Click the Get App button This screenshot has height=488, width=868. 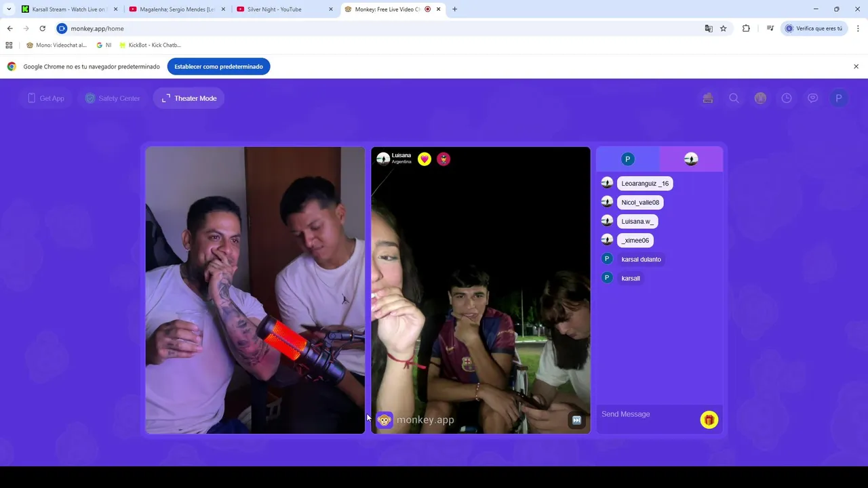pyautogui.click(x=45, y=98)
